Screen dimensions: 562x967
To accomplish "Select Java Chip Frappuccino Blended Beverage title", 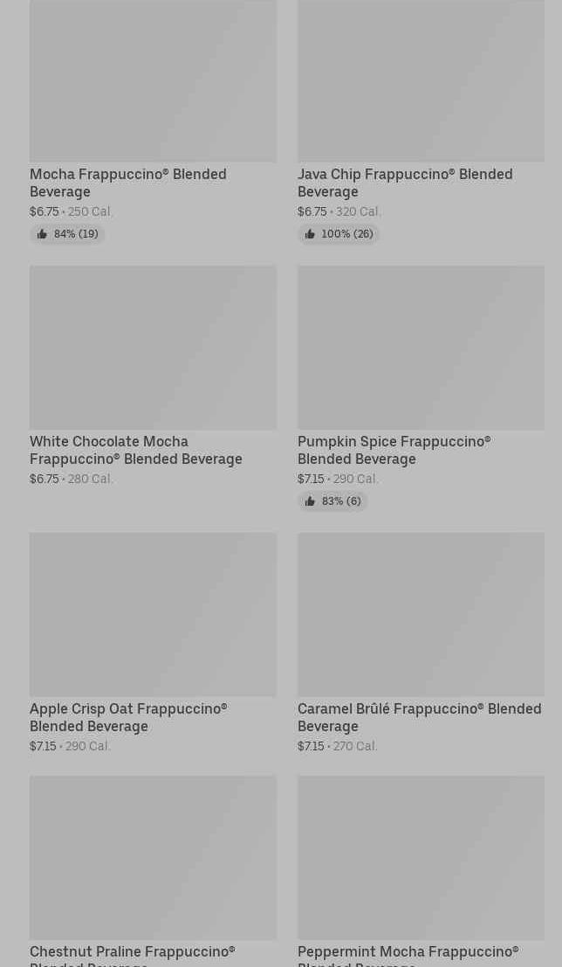I will [405, 183].
